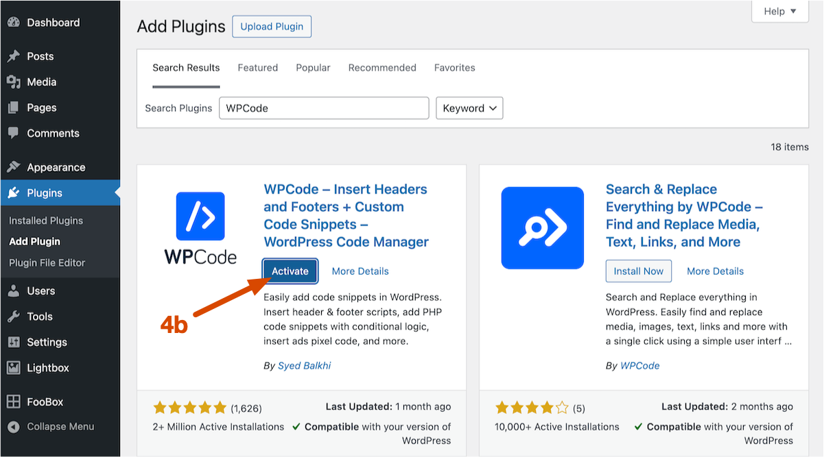Open Installed Plugins submenu link

pyautogui.click(x=46, y=221)
